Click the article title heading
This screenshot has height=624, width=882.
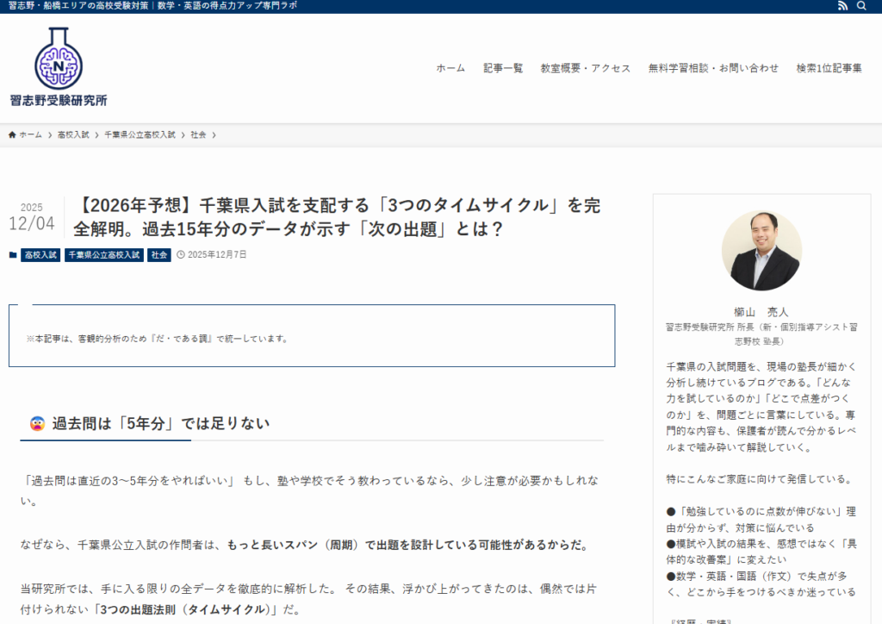339,217
